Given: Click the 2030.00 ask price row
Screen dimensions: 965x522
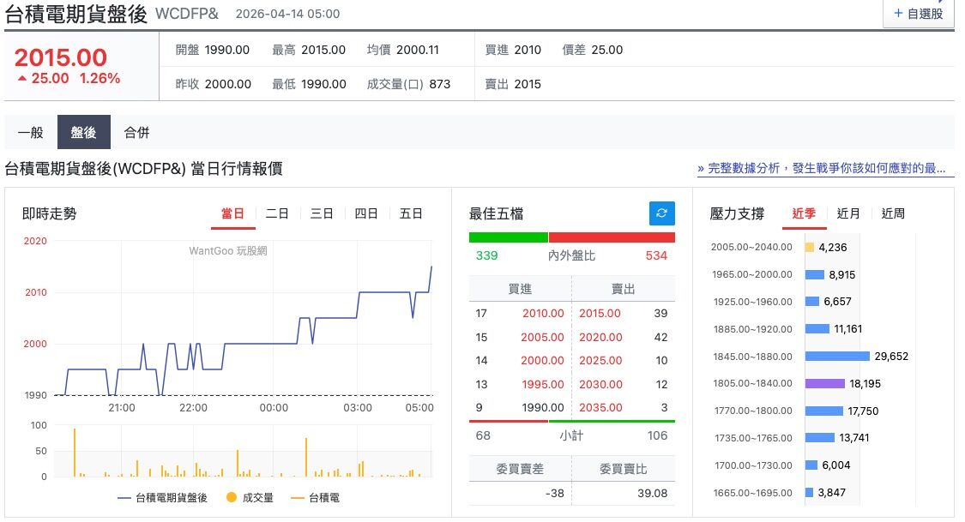Looking at the screenshot, I should [x=600, y=385].
